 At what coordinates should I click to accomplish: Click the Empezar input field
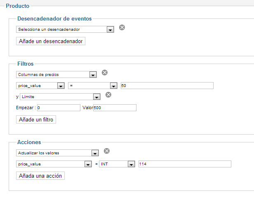[59, 108]
